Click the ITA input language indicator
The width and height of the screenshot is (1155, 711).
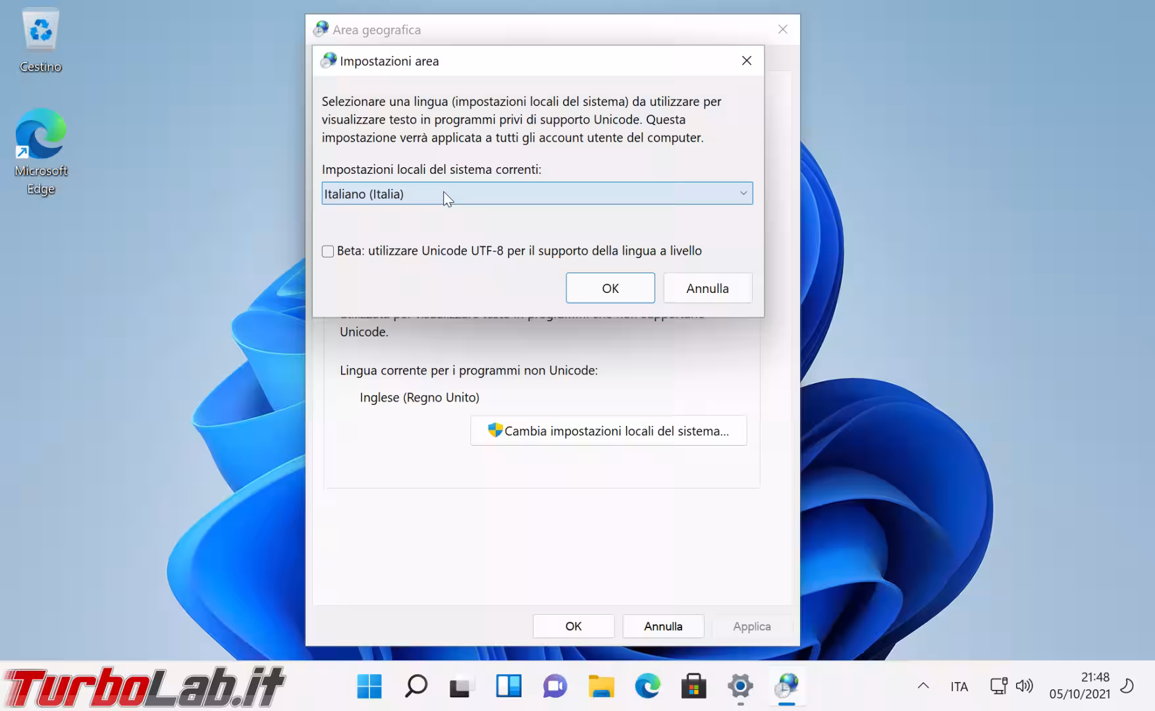point(959,687)
